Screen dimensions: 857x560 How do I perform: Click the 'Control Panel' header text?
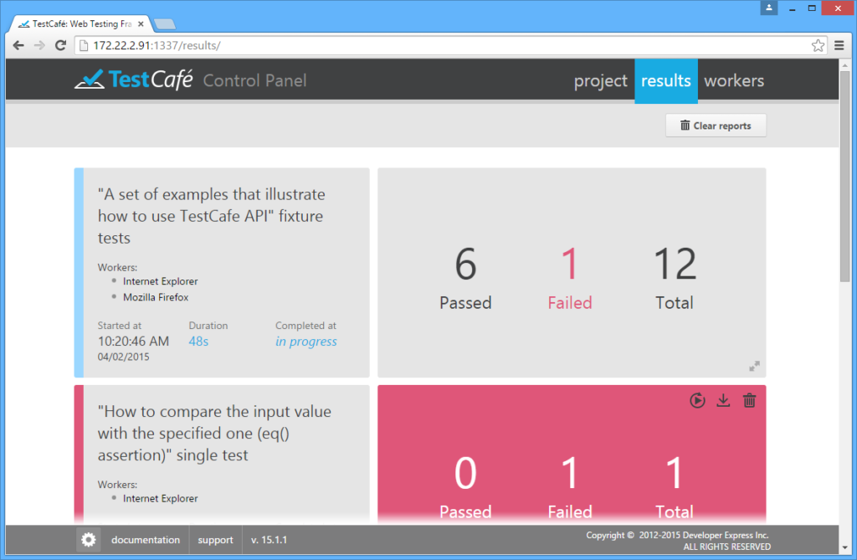[x=254, y=81]
